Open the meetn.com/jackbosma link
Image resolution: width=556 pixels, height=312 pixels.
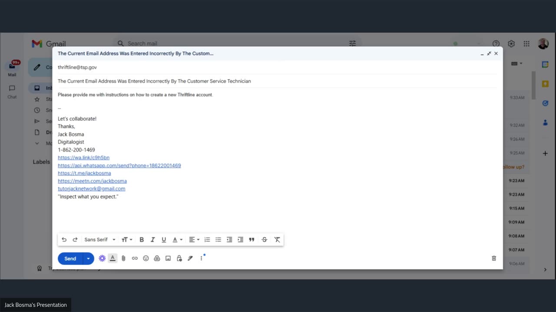[92, 181]
